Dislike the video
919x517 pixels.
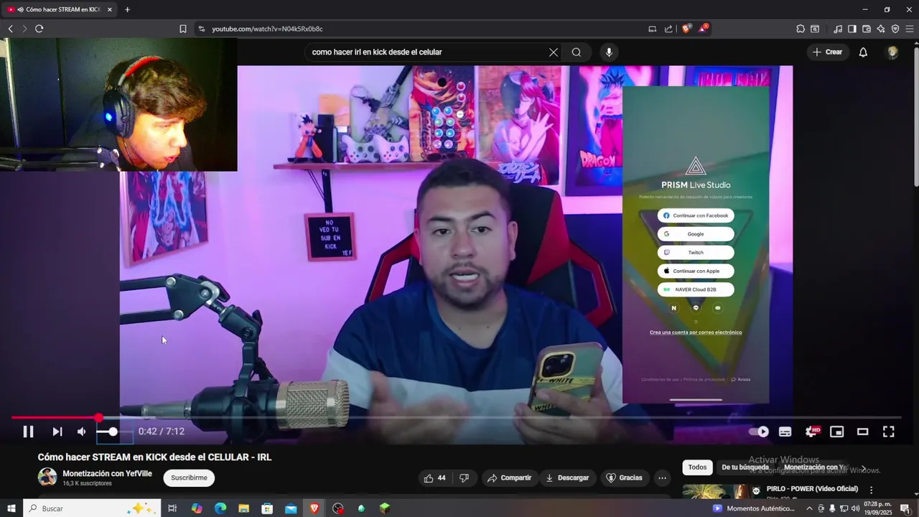coord(464,478)
